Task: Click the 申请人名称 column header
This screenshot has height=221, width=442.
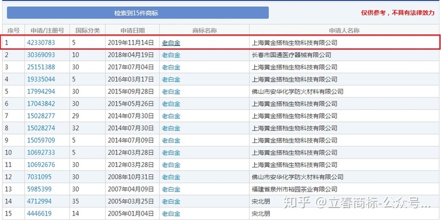Action: coord(344,31)
